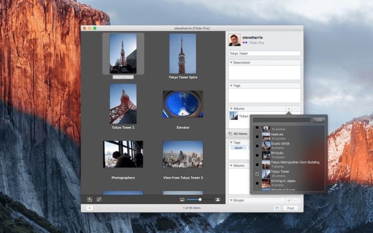Select the Elevator photo thumbnail
373x233 pixels.
coord(182,104)
